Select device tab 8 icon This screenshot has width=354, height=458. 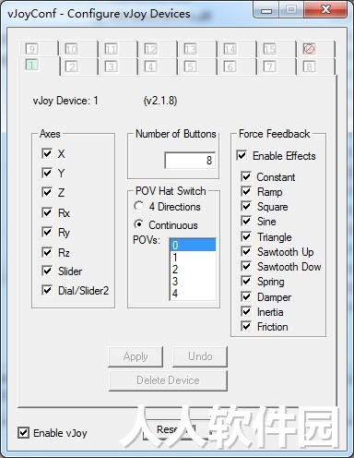pos(309,66)
